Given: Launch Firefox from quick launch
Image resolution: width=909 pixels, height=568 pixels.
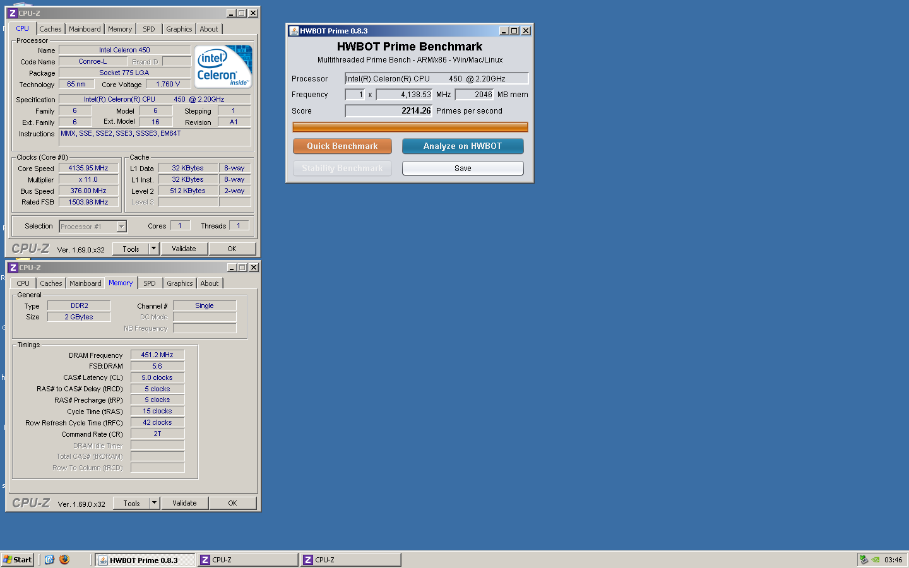Looking at the screenshot, I should click(x=64, y=559).
